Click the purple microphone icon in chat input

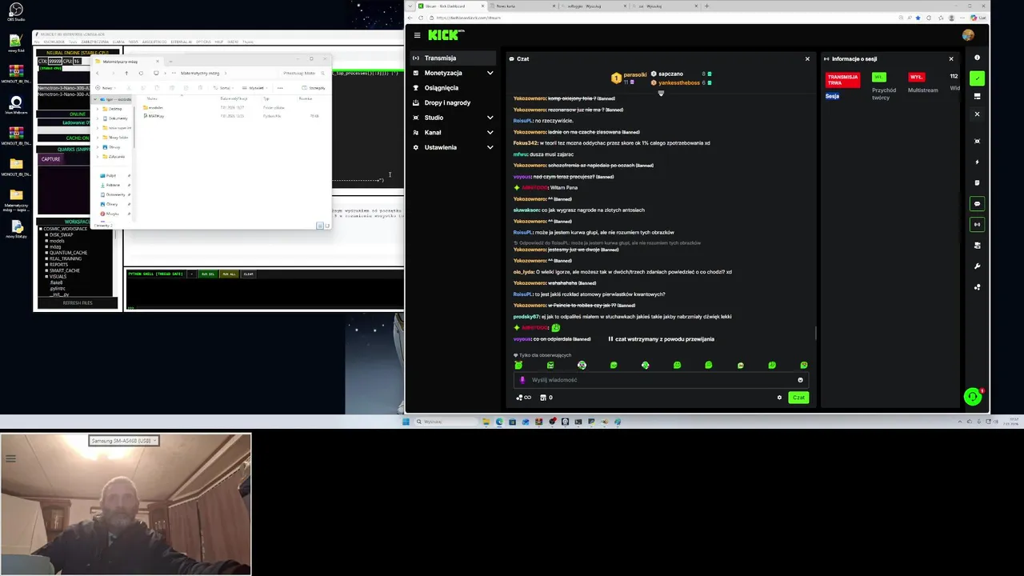[x=522, y=380]
